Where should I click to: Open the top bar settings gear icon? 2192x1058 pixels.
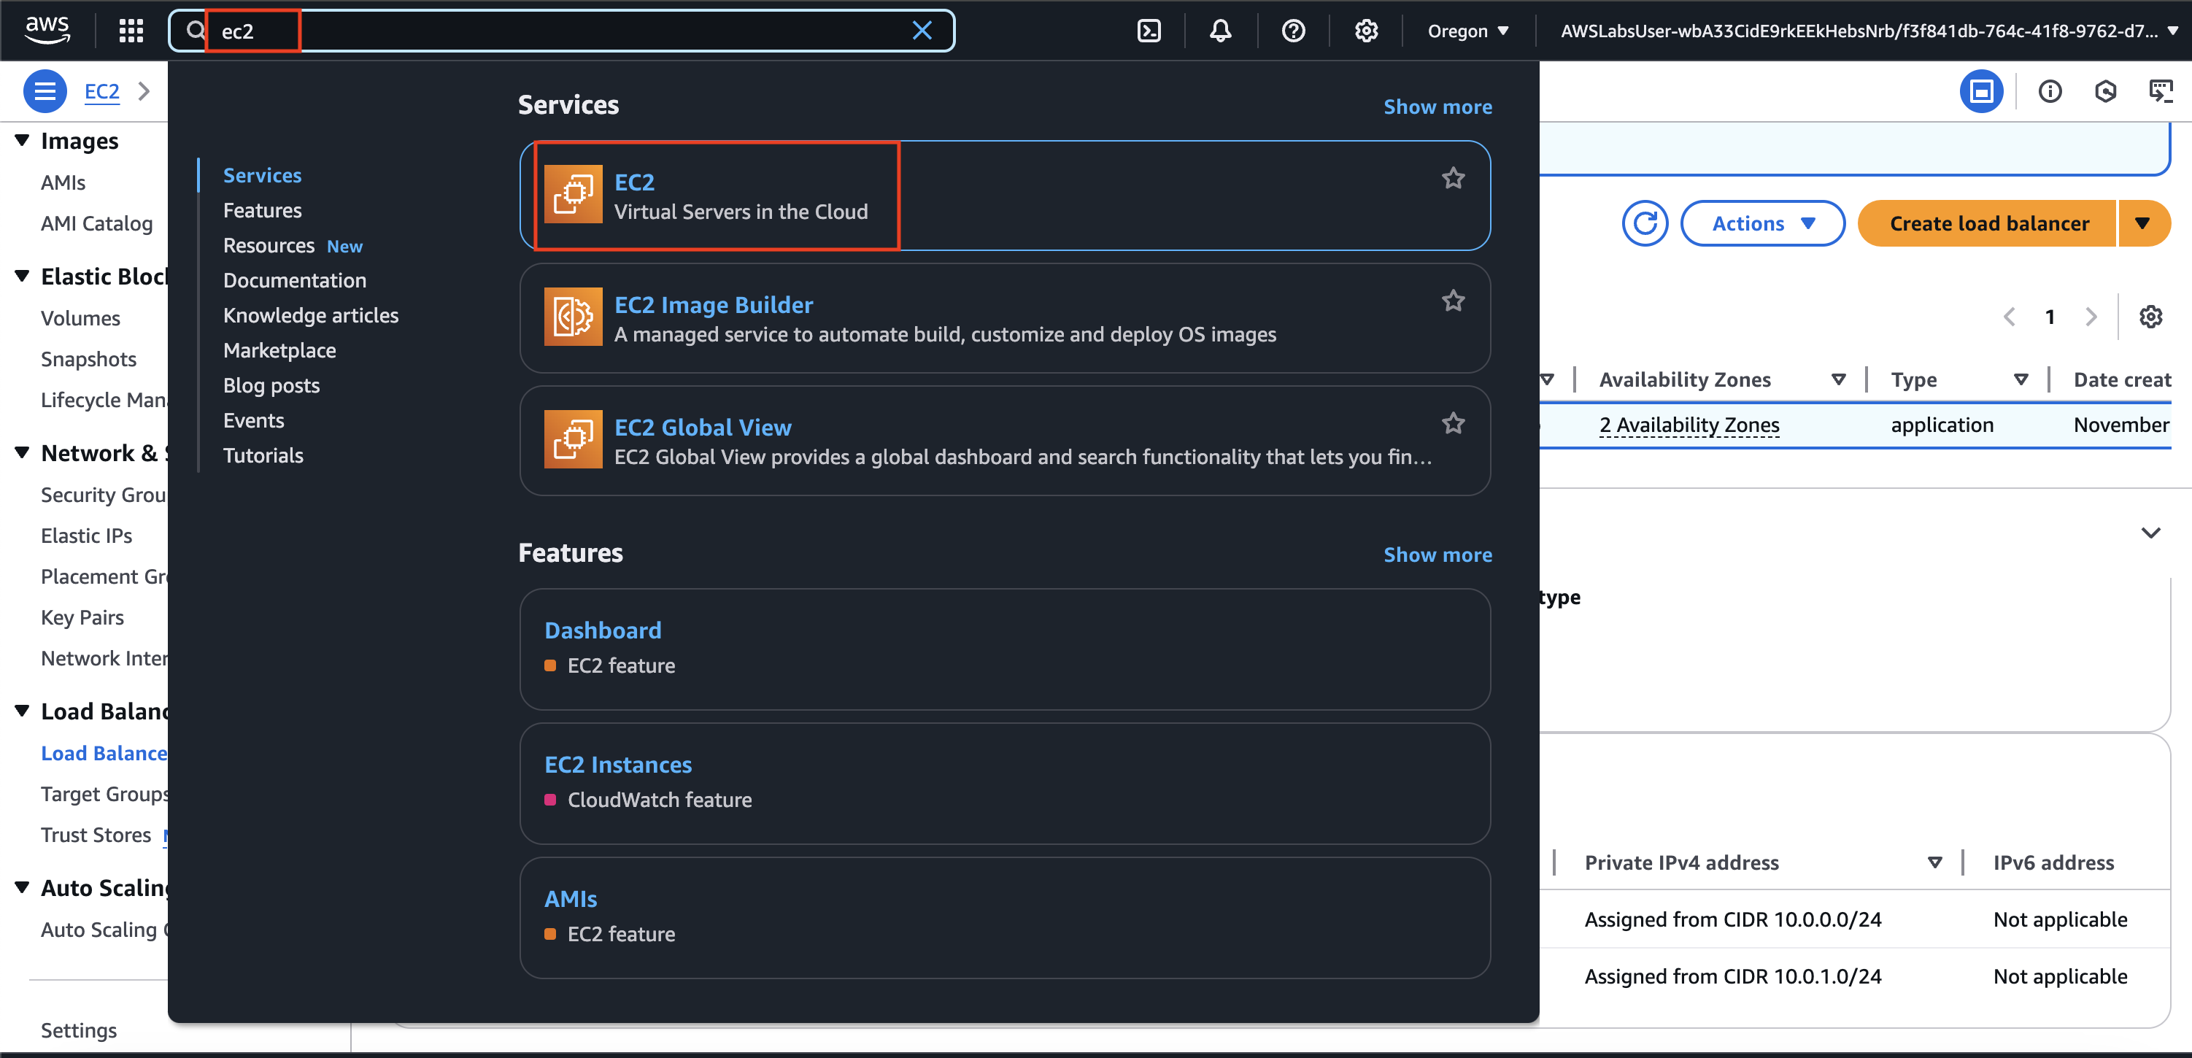click(1366, 31)
